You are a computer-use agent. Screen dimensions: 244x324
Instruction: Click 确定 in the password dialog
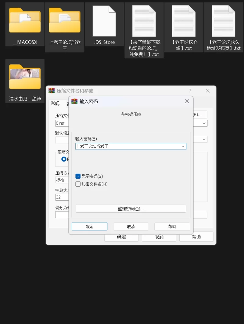[89, 227]
